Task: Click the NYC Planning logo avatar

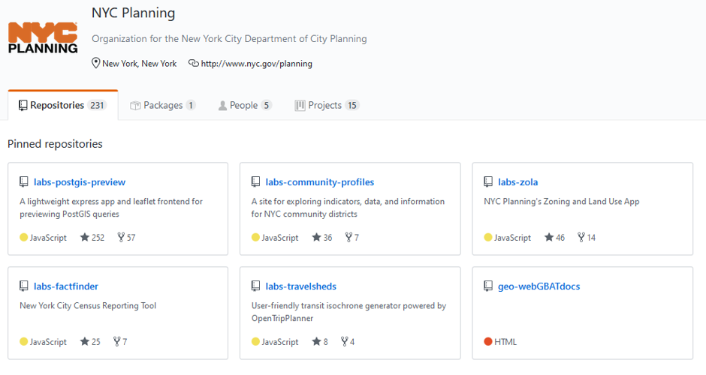Action: [43, 38]
